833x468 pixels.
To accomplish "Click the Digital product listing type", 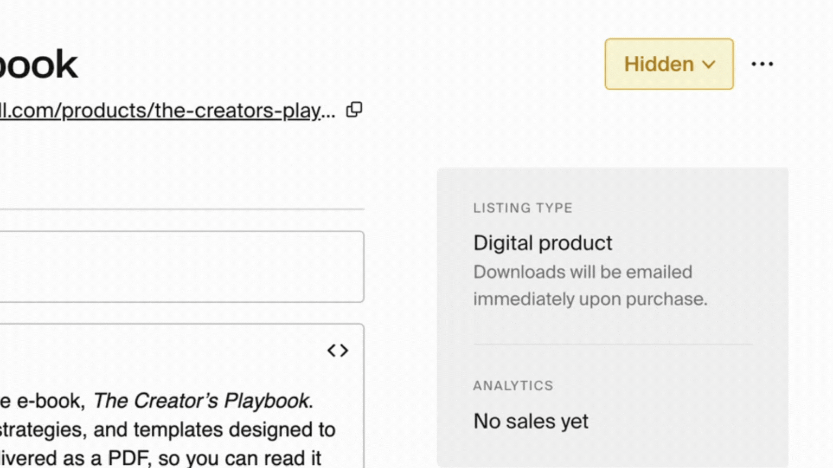I will click(543, 243).
